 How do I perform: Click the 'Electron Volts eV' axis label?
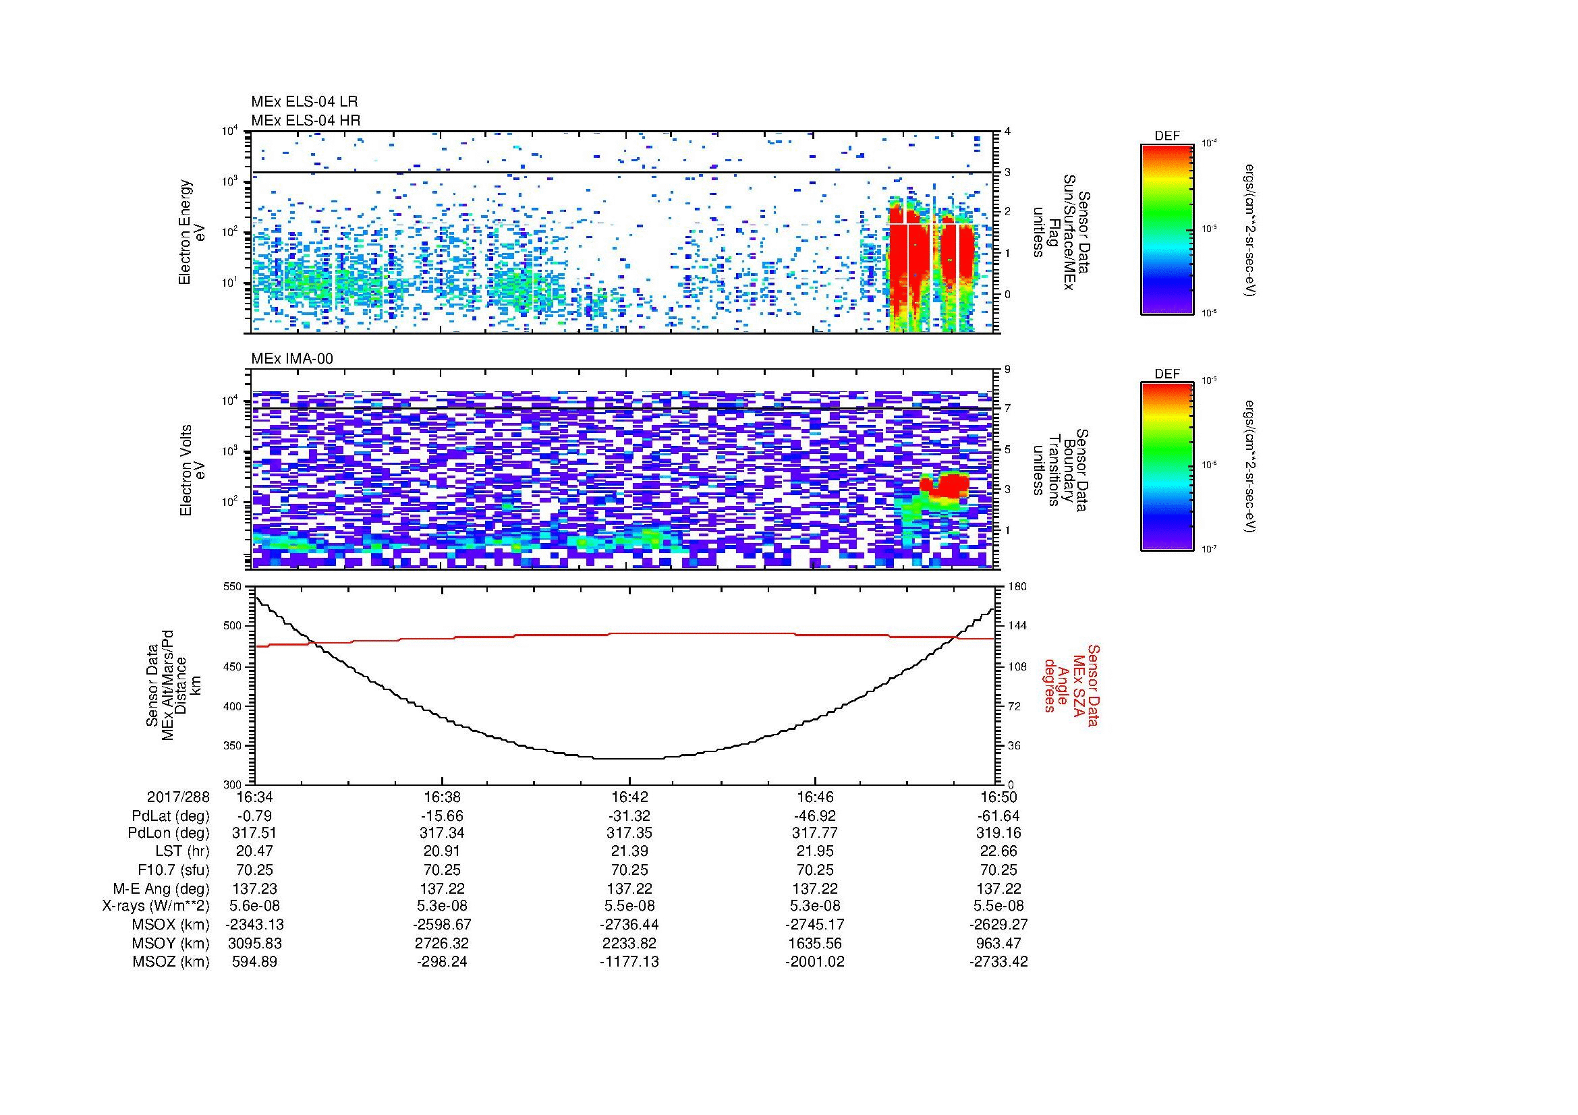click(192, 471)
